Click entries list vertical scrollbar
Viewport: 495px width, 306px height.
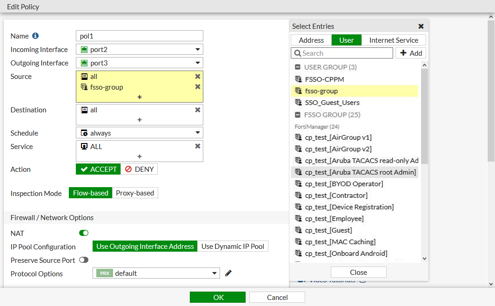coord(424,116)
